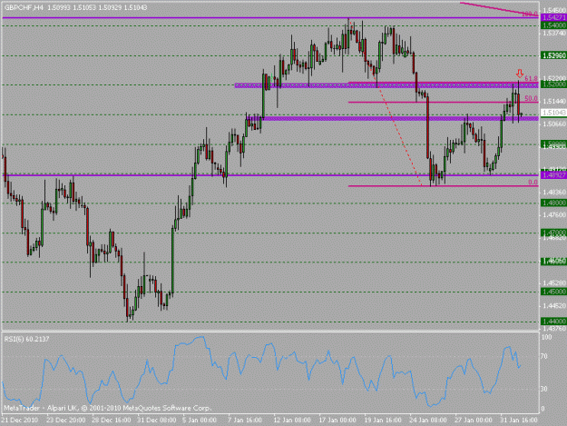Select the blue RSI indicator line
567x426 pixels.
pos(261,372)
